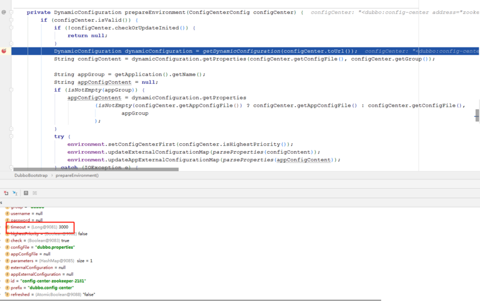
Task: Click the fold end marker after 'return null;'
Action: (11, 43)
